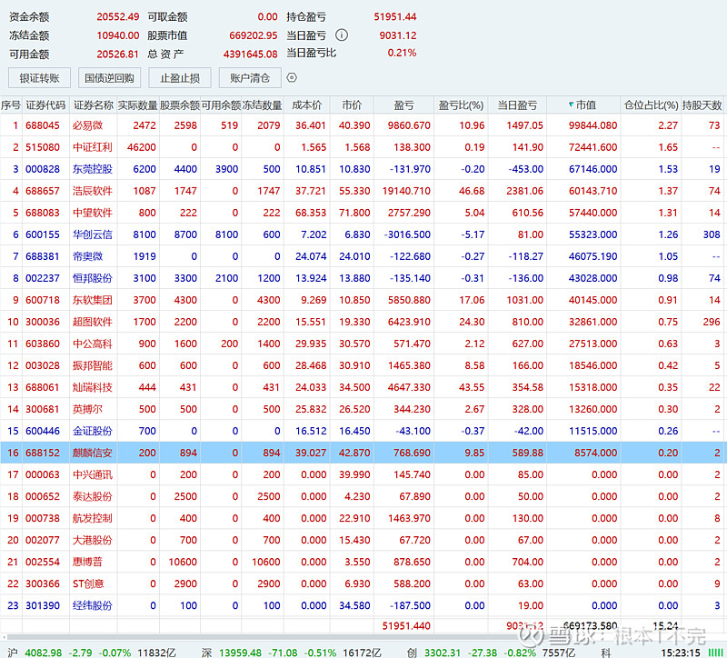
Task: Click signal strength bars icon
Action: [x=715, y=653]
